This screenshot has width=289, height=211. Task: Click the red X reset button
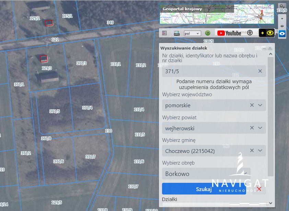pyautogui.click(x=259, y=189)
